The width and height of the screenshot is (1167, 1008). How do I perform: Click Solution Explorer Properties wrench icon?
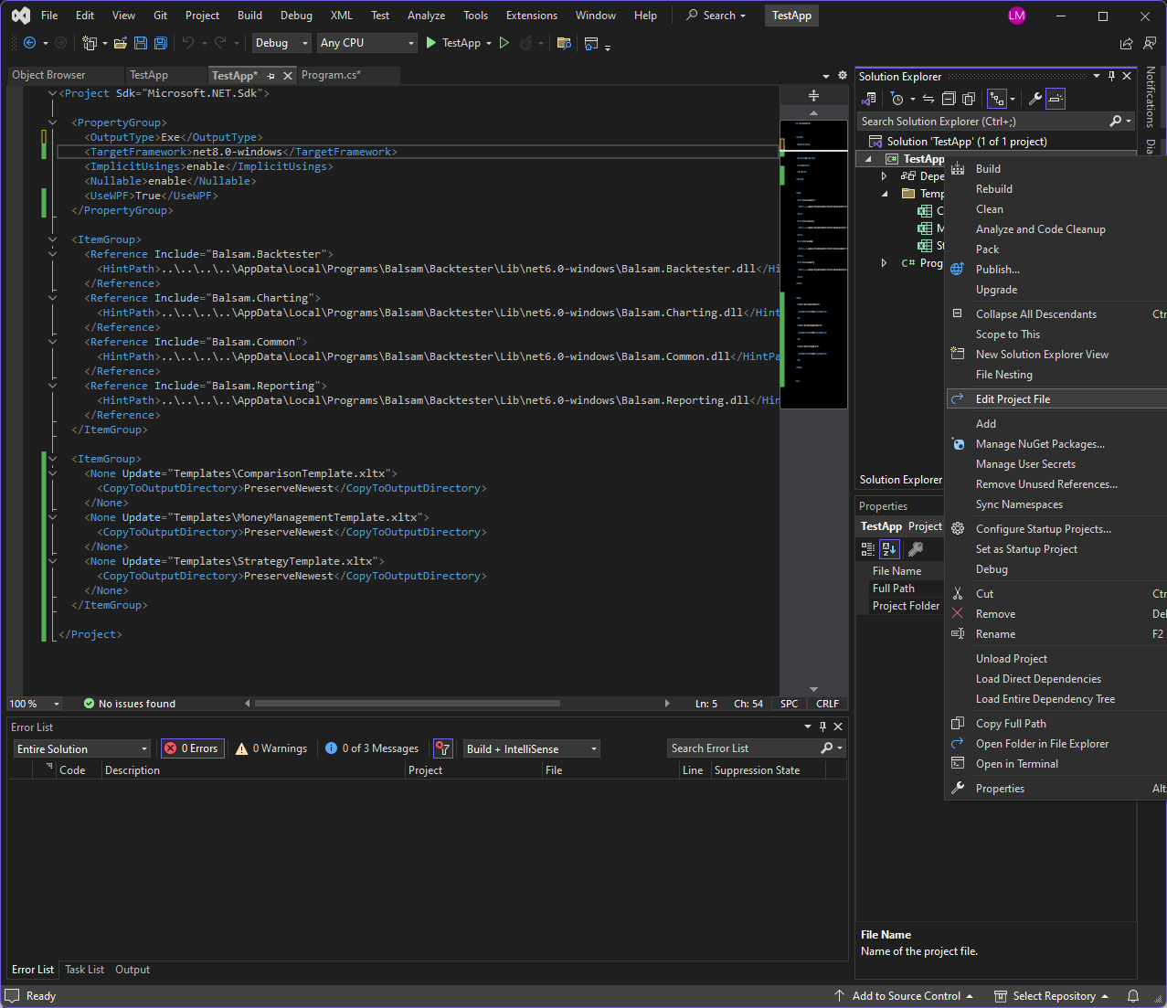[1035, 99]
